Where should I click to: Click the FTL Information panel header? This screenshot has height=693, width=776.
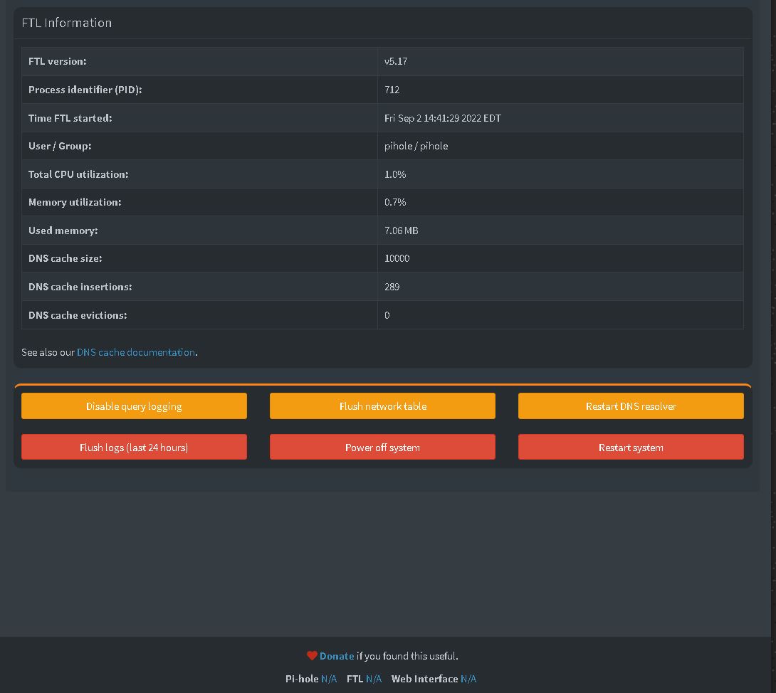67,23
